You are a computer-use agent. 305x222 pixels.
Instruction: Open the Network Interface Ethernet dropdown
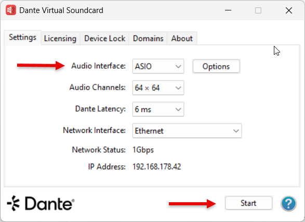click(x=187, y=131)
